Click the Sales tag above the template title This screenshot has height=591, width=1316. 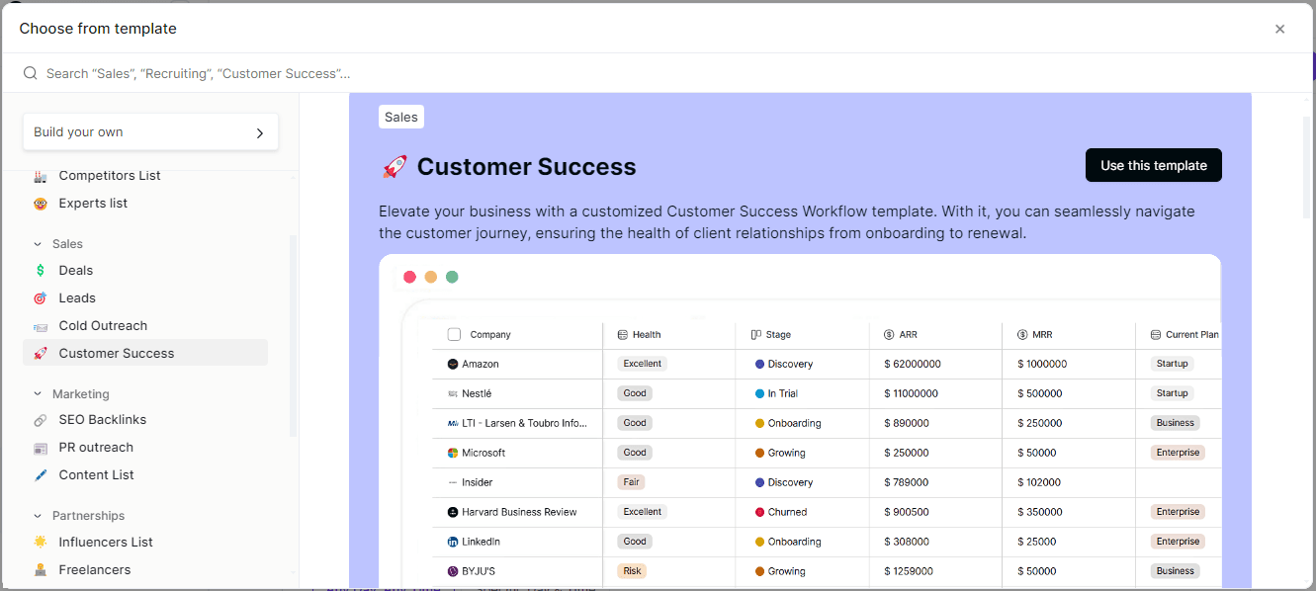pos(400,116)
